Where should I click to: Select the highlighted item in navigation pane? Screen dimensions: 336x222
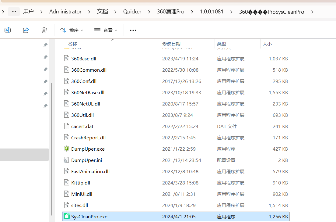(24, 155)
